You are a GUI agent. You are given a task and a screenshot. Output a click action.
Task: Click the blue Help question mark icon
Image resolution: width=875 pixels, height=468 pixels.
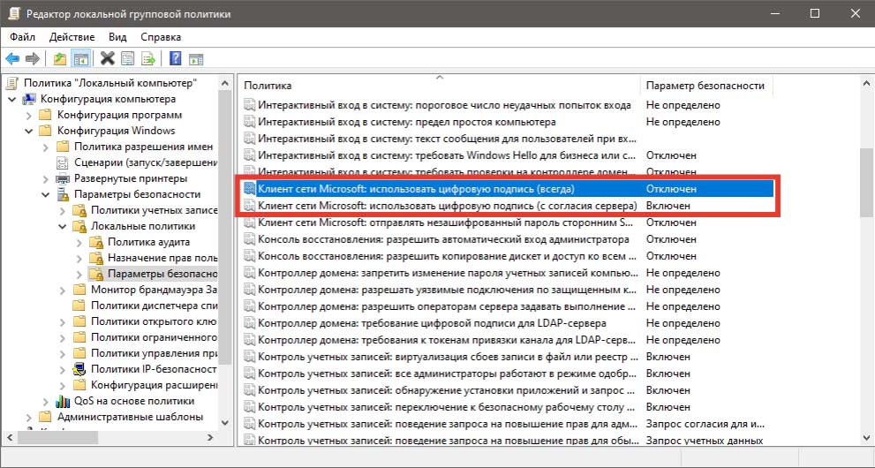175,59
